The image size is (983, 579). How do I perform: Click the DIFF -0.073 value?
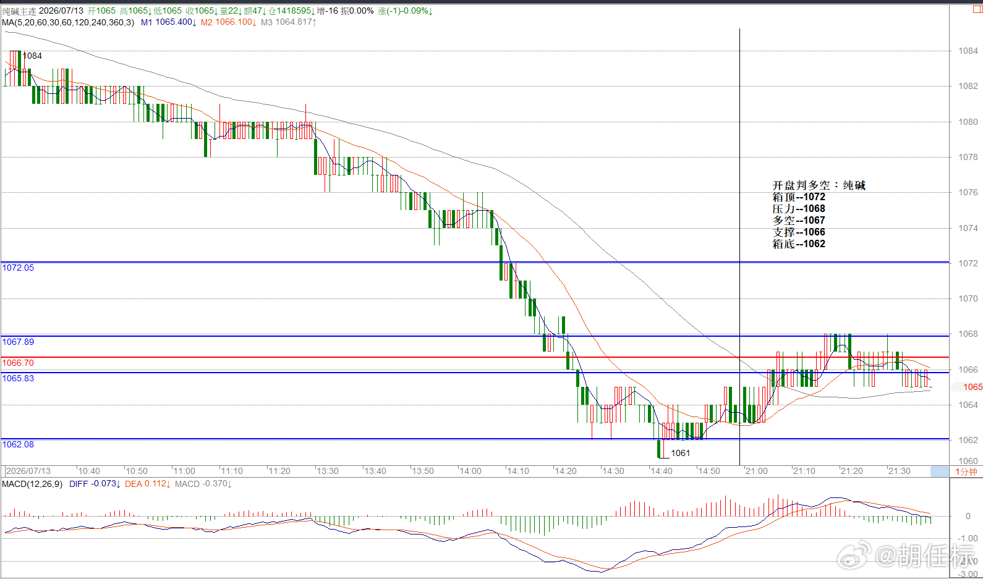[x=95, y=484]
